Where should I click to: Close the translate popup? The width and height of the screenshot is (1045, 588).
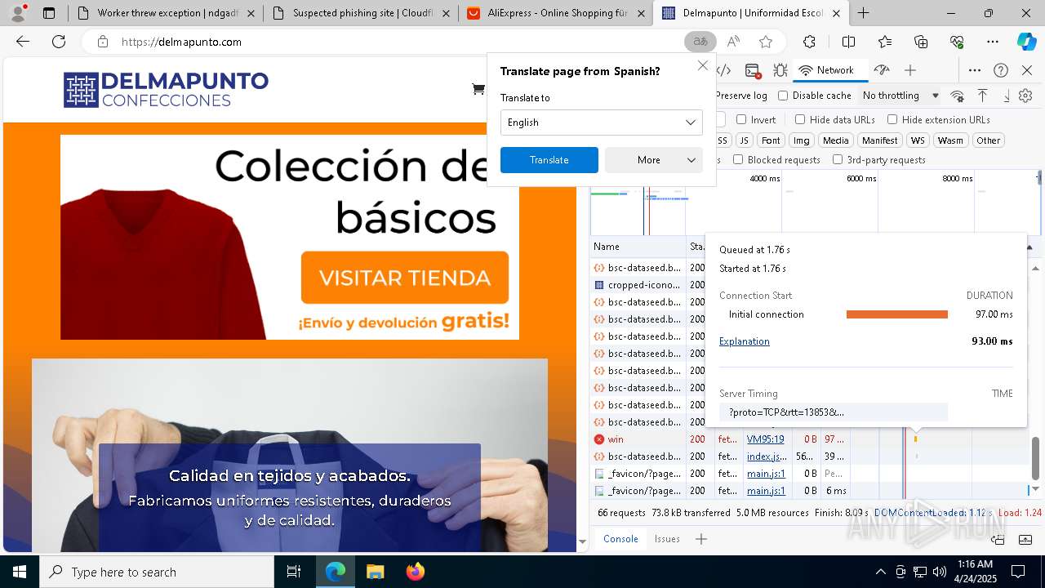pos(702,65)
